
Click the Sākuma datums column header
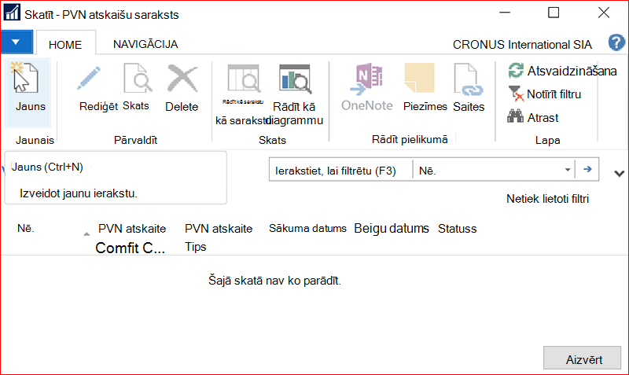pyautogui.click(x=307, y=229)
